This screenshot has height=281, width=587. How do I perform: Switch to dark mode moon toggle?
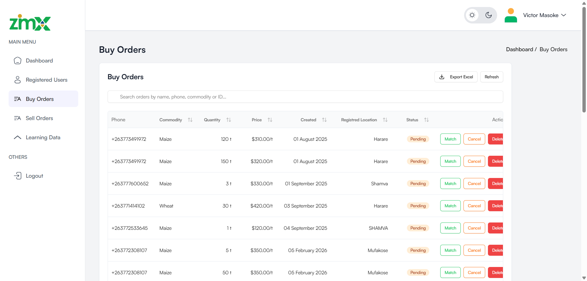coord(489,15)
